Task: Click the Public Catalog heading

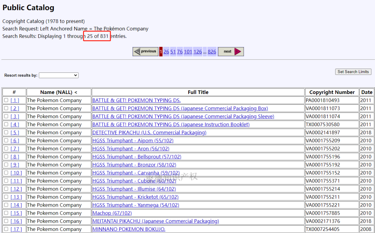Action: click(28, 8)
